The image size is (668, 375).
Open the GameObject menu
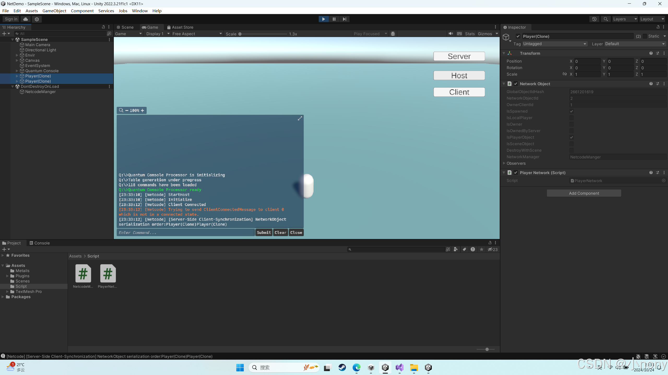[54, 11]
